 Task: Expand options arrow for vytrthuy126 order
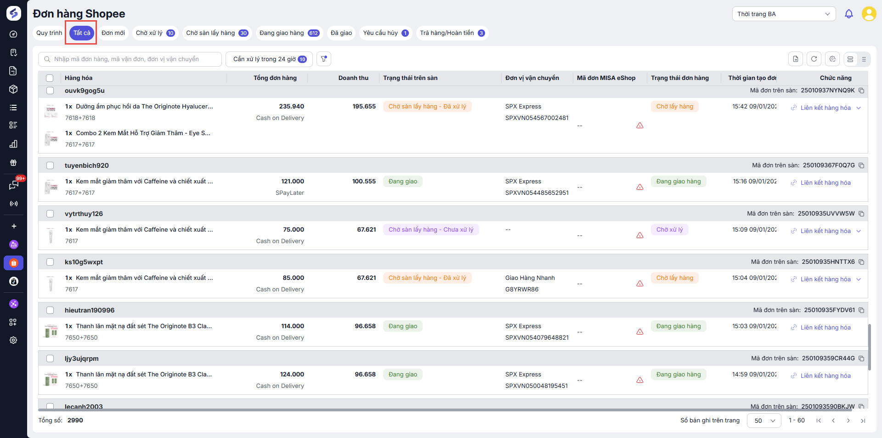coord(859,231)
